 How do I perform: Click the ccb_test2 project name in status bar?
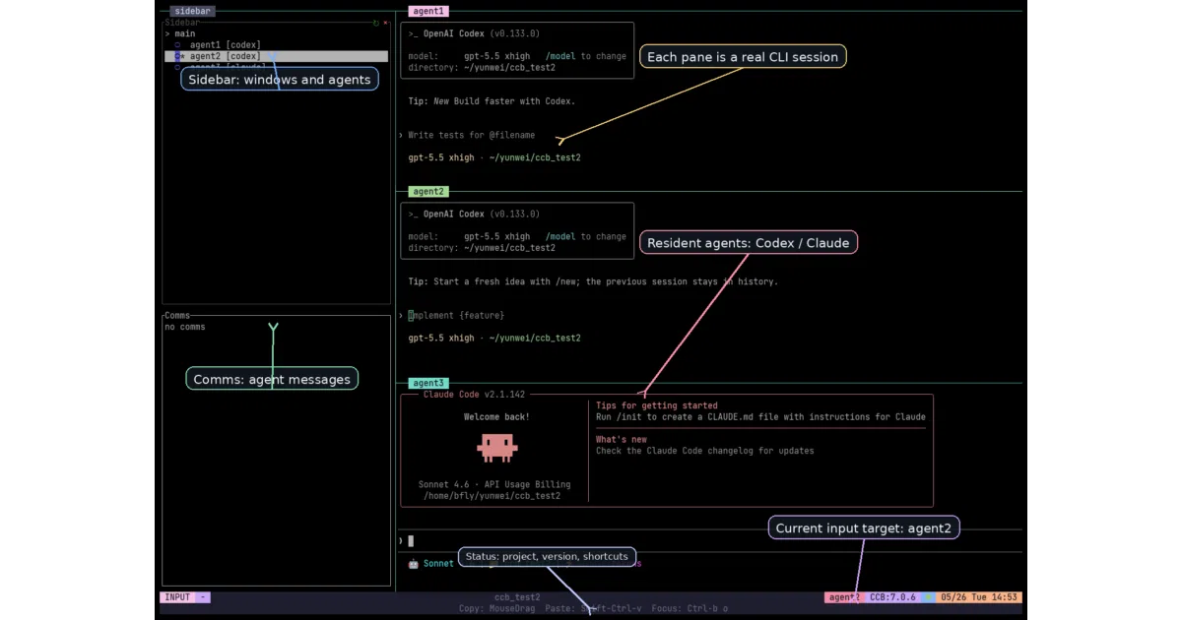[x=517, y=597]
